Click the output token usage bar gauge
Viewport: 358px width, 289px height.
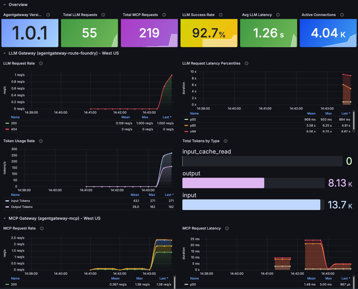pos(223,183)
